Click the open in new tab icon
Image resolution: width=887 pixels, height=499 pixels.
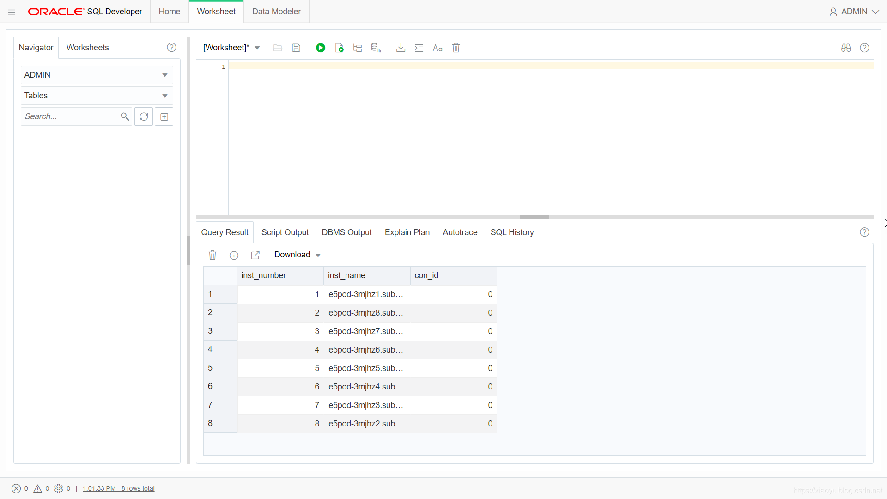click(255, 255)
